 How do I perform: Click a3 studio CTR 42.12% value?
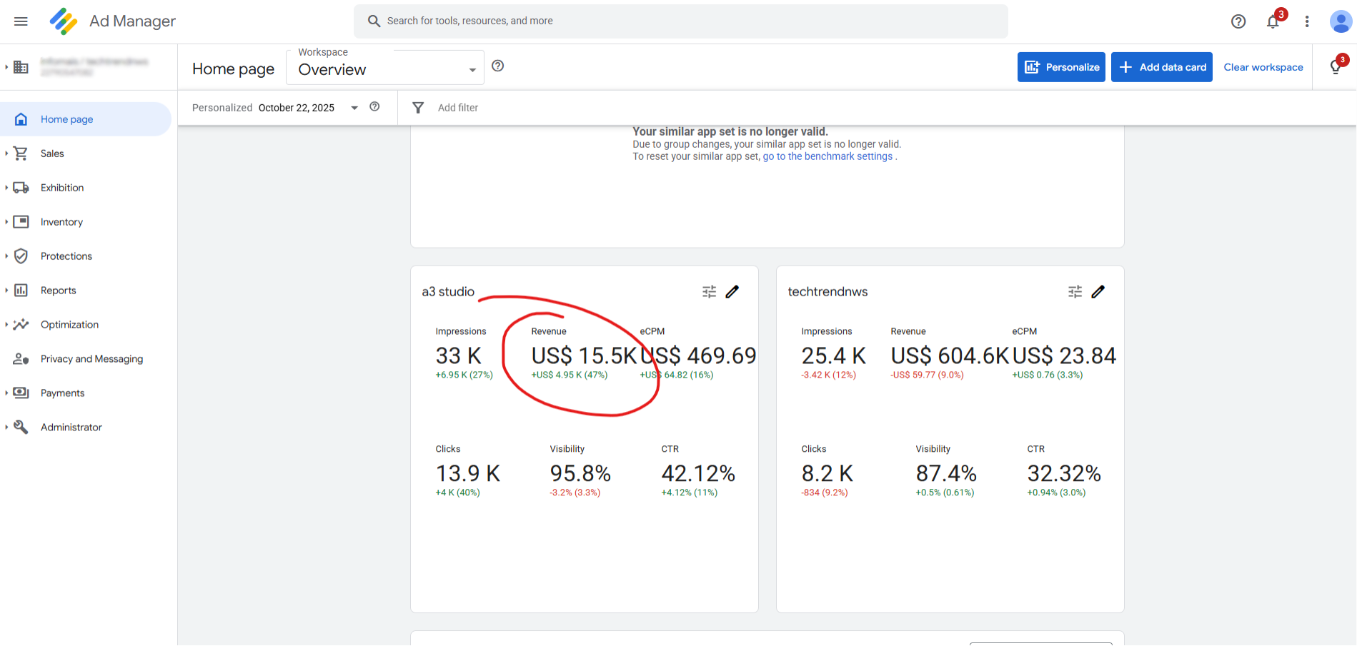click(698, 473)
